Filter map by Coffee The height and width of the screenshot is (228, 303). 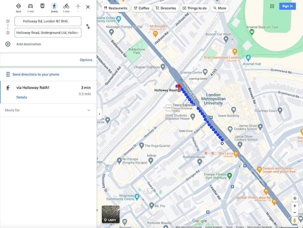point(141,8)
